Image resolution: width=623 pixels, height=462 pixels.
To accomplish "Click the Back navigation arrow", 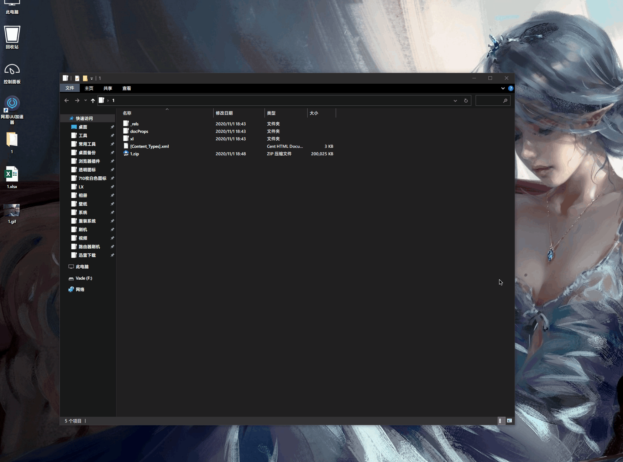I will (67, 100).
